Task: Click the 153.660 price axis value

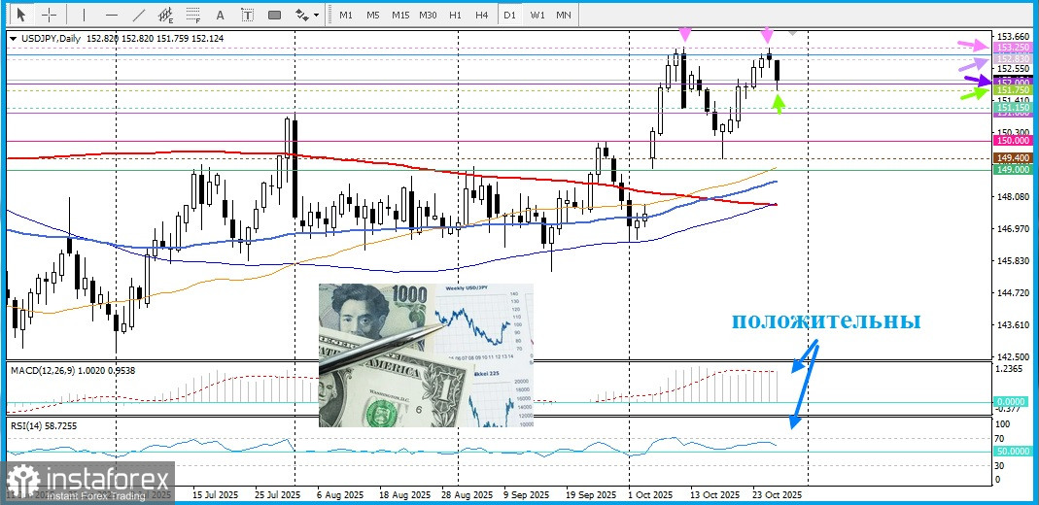Action: 1012,36
